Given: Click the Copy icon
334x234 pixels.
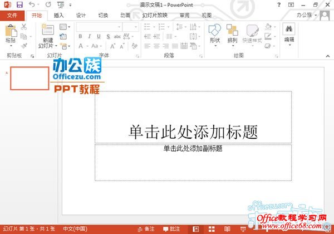Looking at the screenshot, I should (x=23, y=36).
